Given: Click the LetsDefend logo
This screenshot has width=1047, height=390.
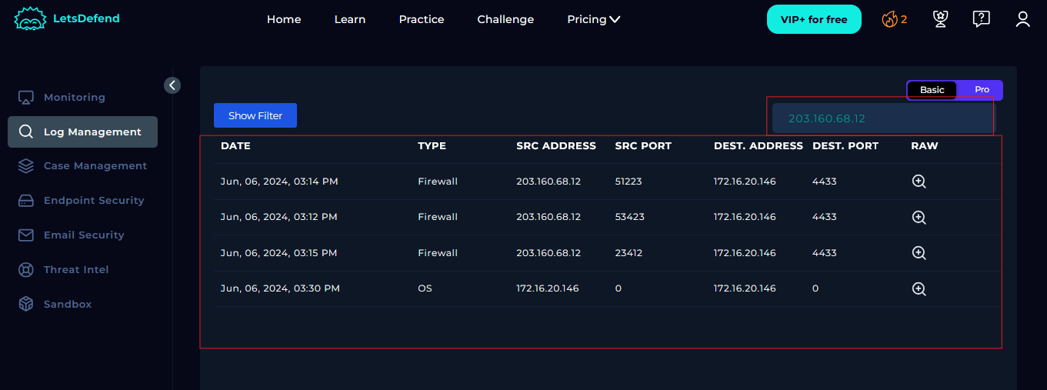Looking at the screenshot, I should [x=68, y=18].
